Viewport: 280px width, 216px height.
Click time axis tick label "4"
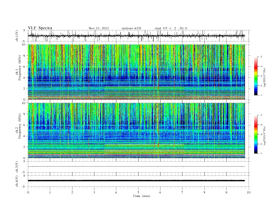pos(116,192)
